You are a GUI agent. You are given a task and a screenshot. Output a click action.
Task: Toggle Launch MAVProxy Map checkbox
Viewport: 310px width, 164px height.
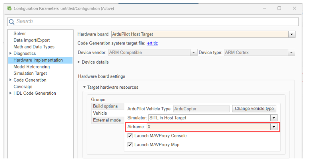[x=130, y=144]
